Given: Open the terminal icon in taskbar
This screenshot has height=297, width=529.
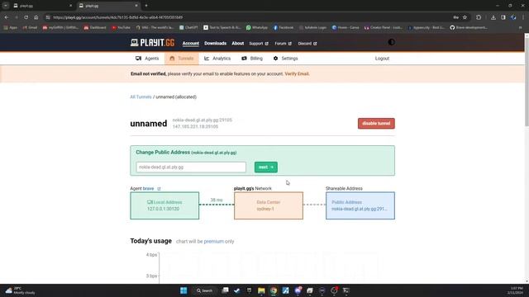Looking at the screenshot, I should (346, 290).
